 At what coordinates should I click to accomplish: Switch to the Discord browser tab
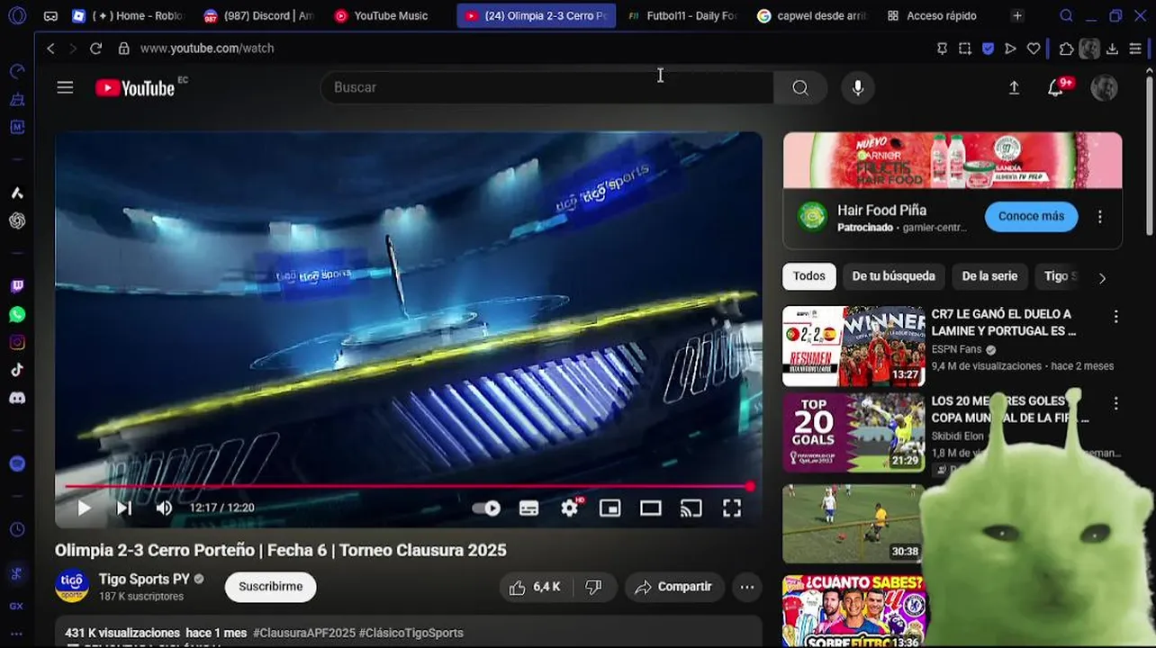[x=257, y=15]
